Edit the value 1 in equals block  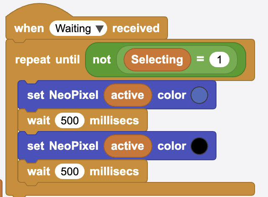[x=219, y=60]
